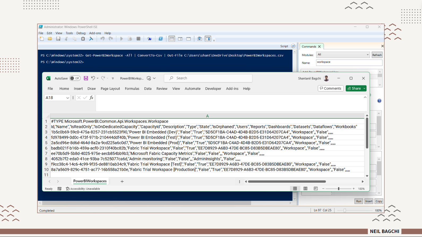Screen dimensions: 422x237
Task: Click Undo arrow in PowerShell ISE toolbar
Action: 102,39
